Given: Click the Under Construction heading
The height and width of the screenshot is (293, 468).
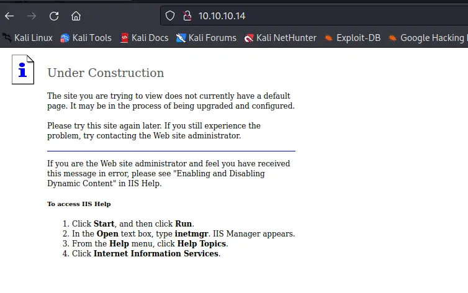Looking at the screenshot, I should (106, 73).
